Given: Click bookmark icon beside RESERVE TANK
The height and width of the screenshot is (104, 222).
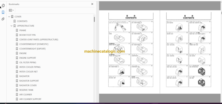Looking at the screenshot, I should (17, 90).
